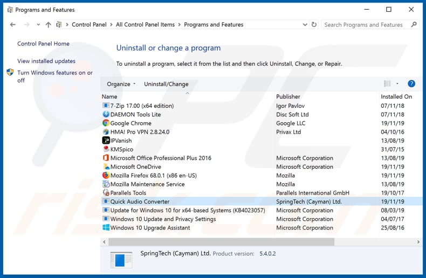
Task: Select the DAEMON Tools Lite entry name
Action: click(135, 114)
